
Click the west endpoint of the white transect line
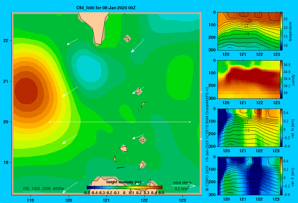click(49, 122)
